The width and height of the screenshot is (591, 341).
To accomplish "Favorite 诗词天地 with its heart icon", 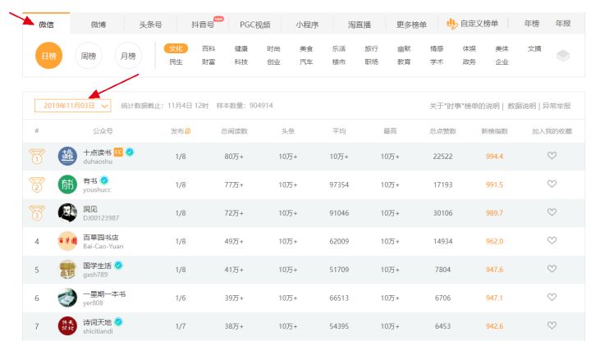I will (x=552, y=325).
